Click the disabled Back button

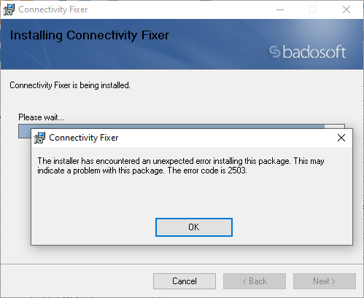coord(255,281)
